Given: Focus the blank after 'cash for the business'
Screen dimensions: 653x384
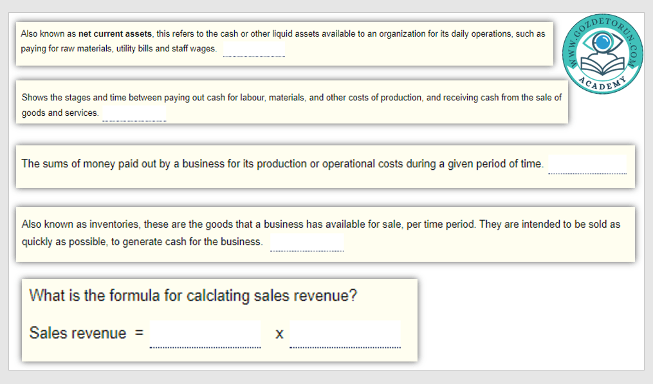Looking at the screenshot, I should tap(307, 242).
